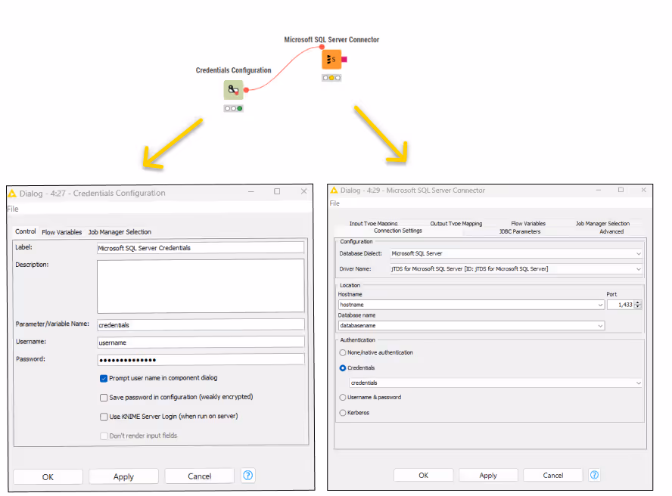The height and width of the screenshot is (496, 672).
Task: Select the Microsoft SQL Server Connector node
Action: point(331,59)
